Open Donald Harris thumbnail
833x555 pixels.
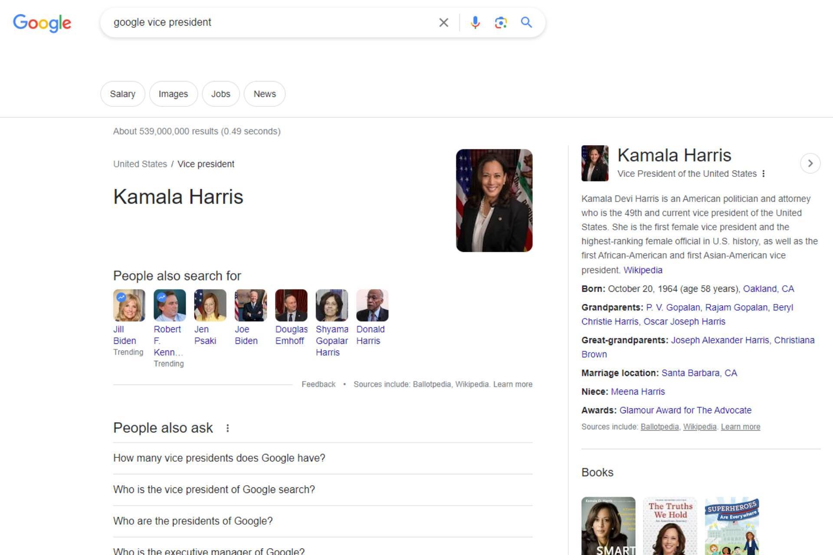(372, 305)
